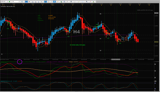Image resolution: width=160 pixels, height=92 pixels.
Task: Click the second blue zoom icon
Action: (36, 2)
